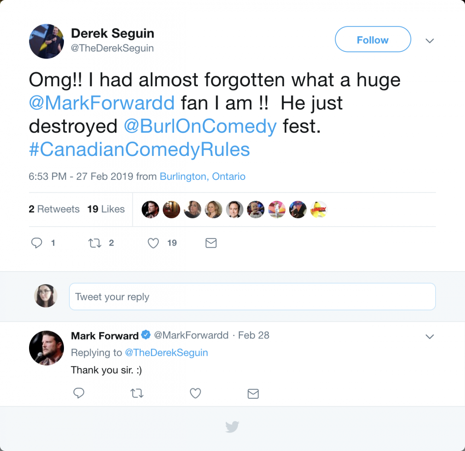Open the @BurlOnComedy mention link

click(x=200, y=126)
